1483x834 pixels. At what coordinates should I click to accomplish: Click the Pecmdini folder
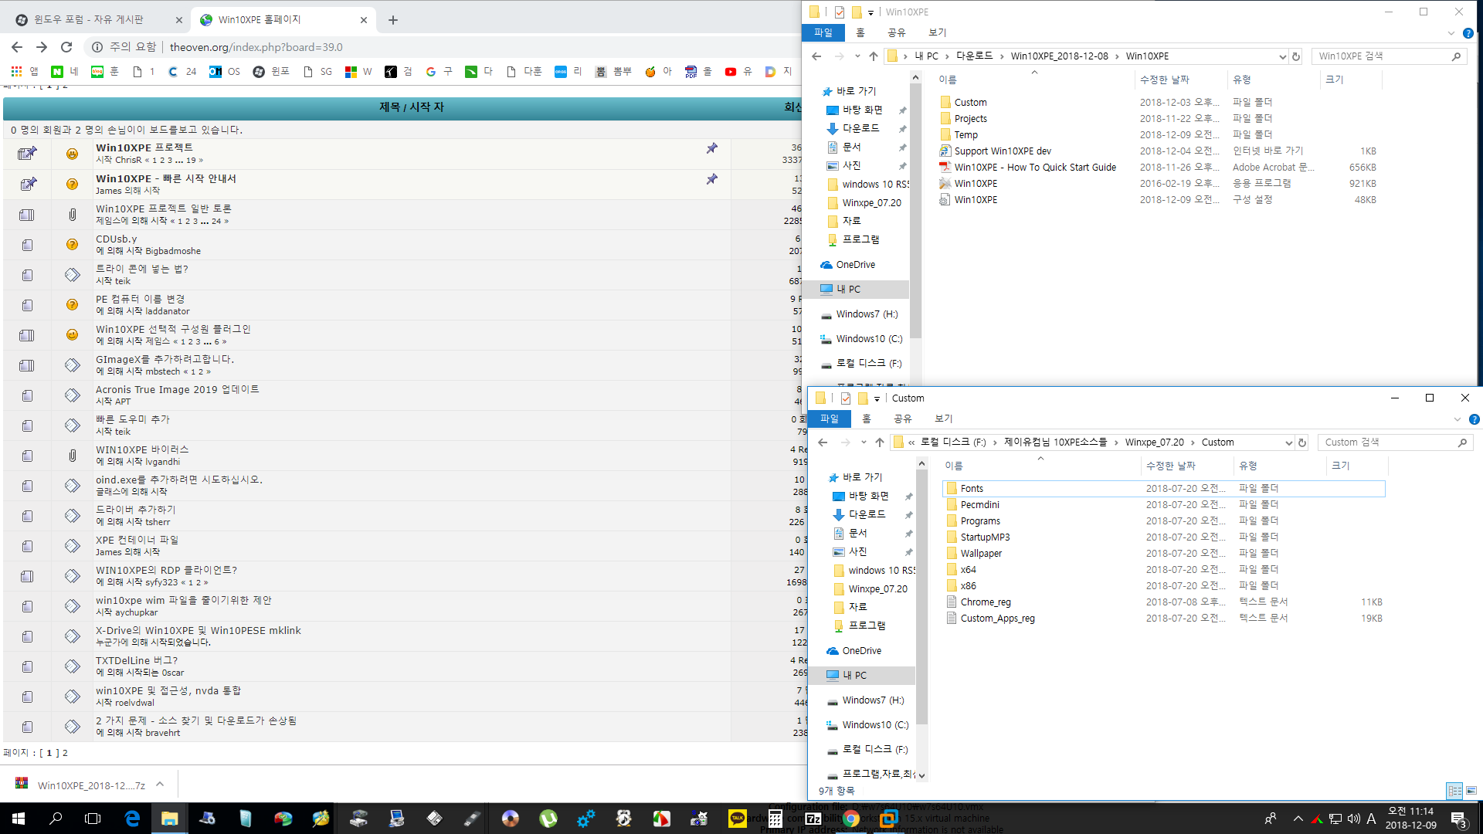pyautogui.click(x=979, y=504)
